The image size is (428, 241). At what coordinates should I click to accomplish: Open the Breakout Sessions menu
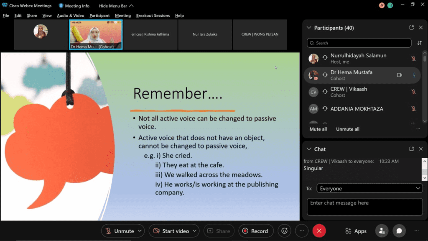pos(153,15)
